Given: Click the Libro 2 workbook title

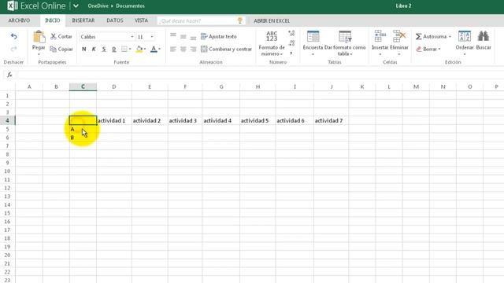Looking at the screenshot, I should [x=403, y=6].
